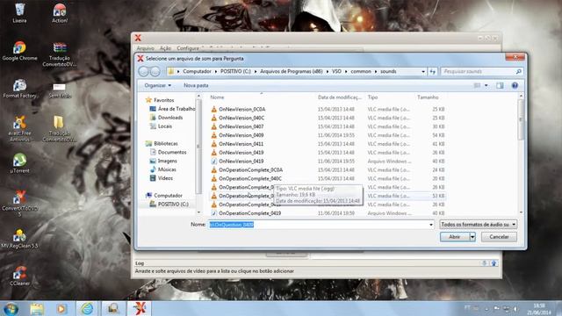Click the Cancelar button
Screen dimensions: 562x316
[499, 237]
